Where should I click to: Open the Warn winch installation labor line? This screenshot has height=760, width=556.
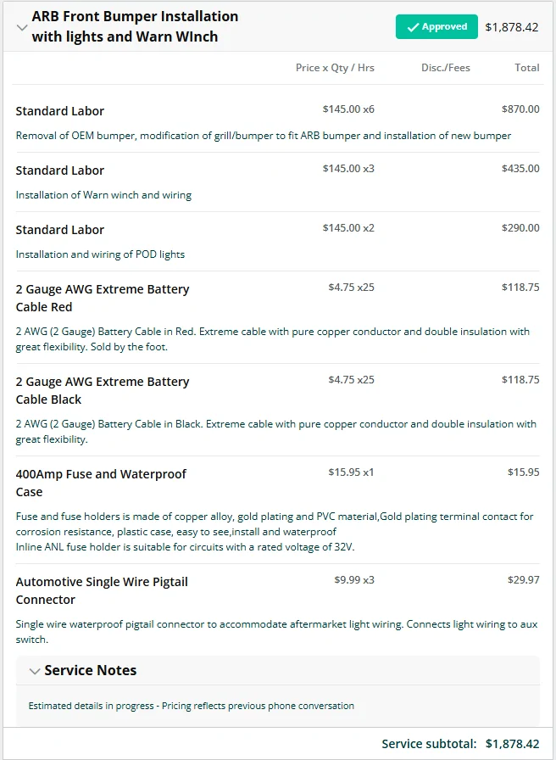point(277,182)
